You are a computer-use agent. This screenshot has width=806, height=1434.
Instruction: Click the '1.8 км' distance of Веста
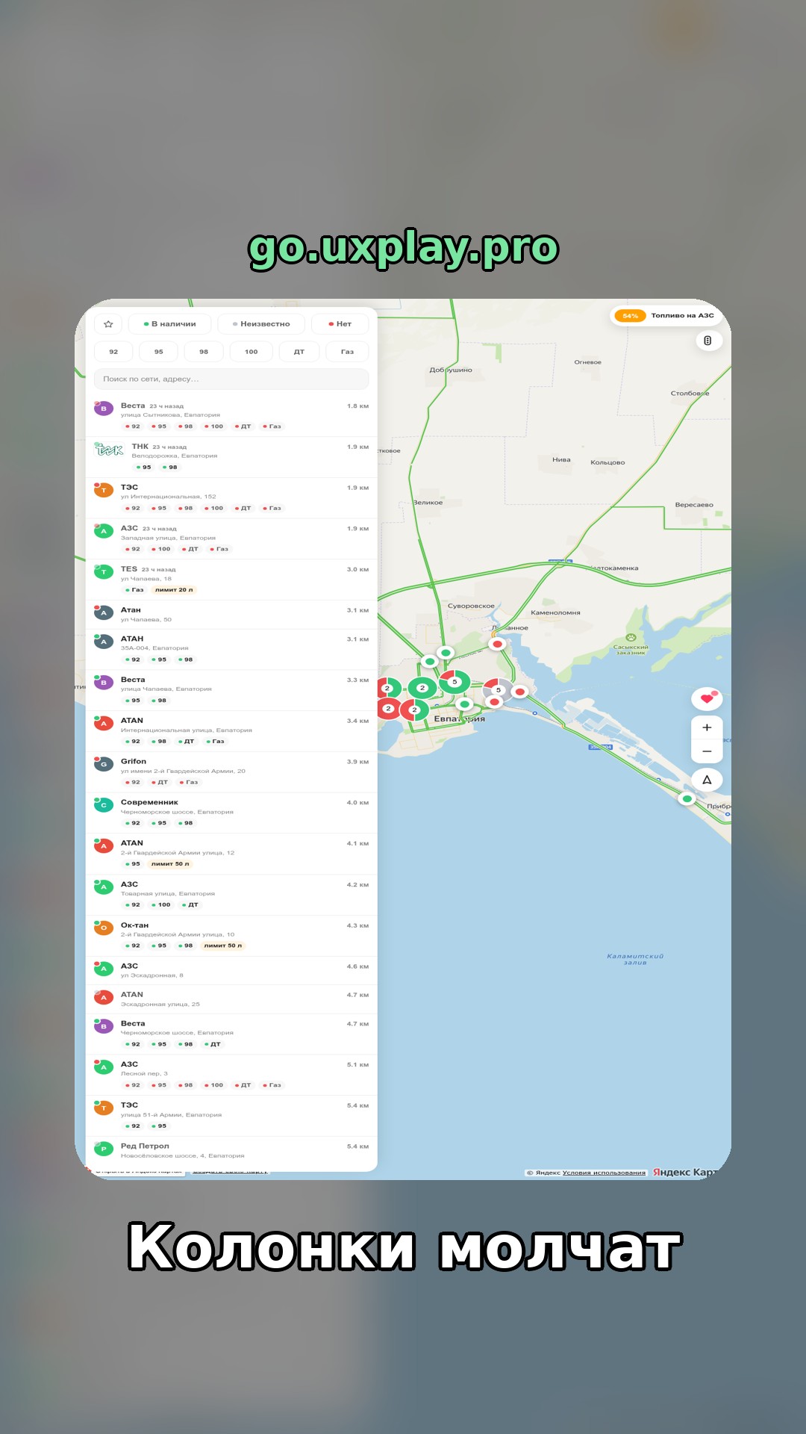tap(357, 406)
